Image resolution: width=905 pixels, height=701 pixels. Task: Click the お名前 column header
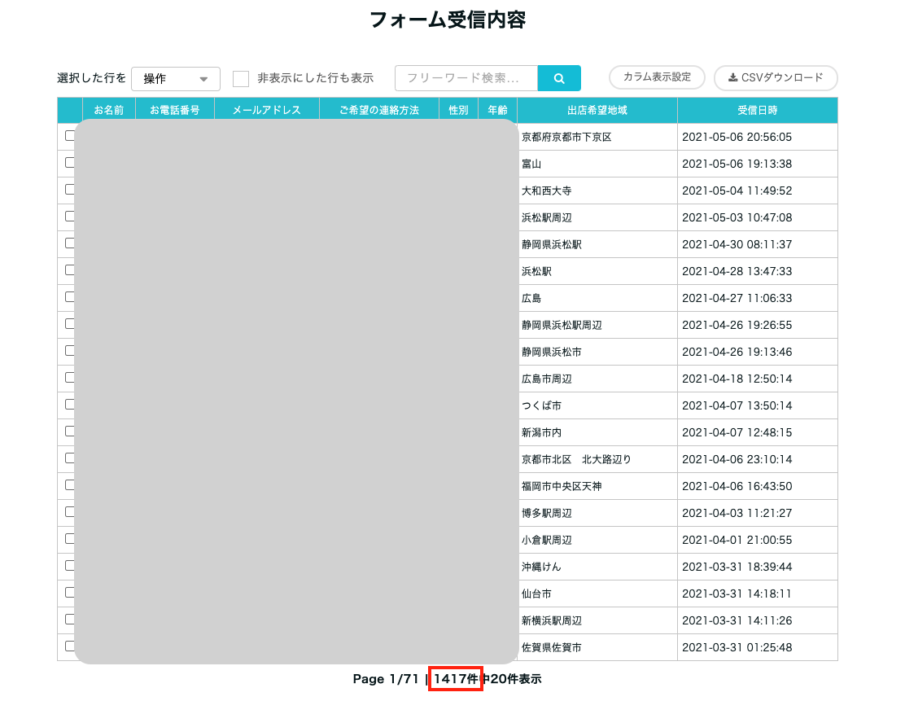coord(109,110)
